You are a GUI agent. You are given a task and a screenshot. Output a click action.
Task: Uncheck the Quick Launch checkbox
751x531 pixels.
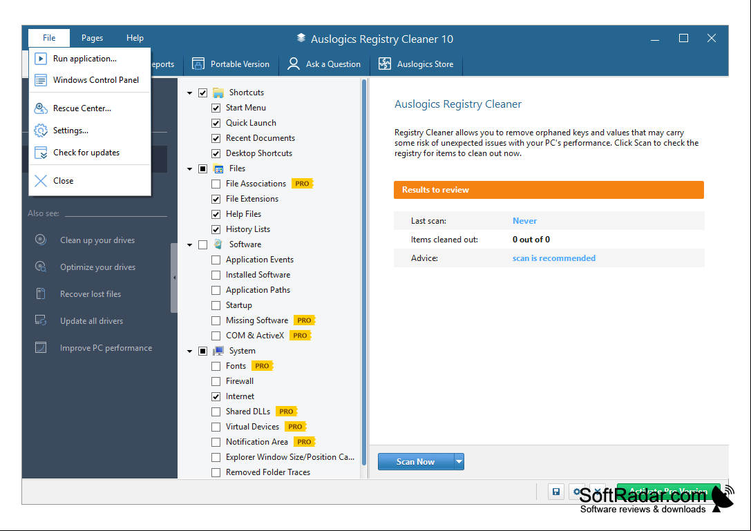pos(216,123)
